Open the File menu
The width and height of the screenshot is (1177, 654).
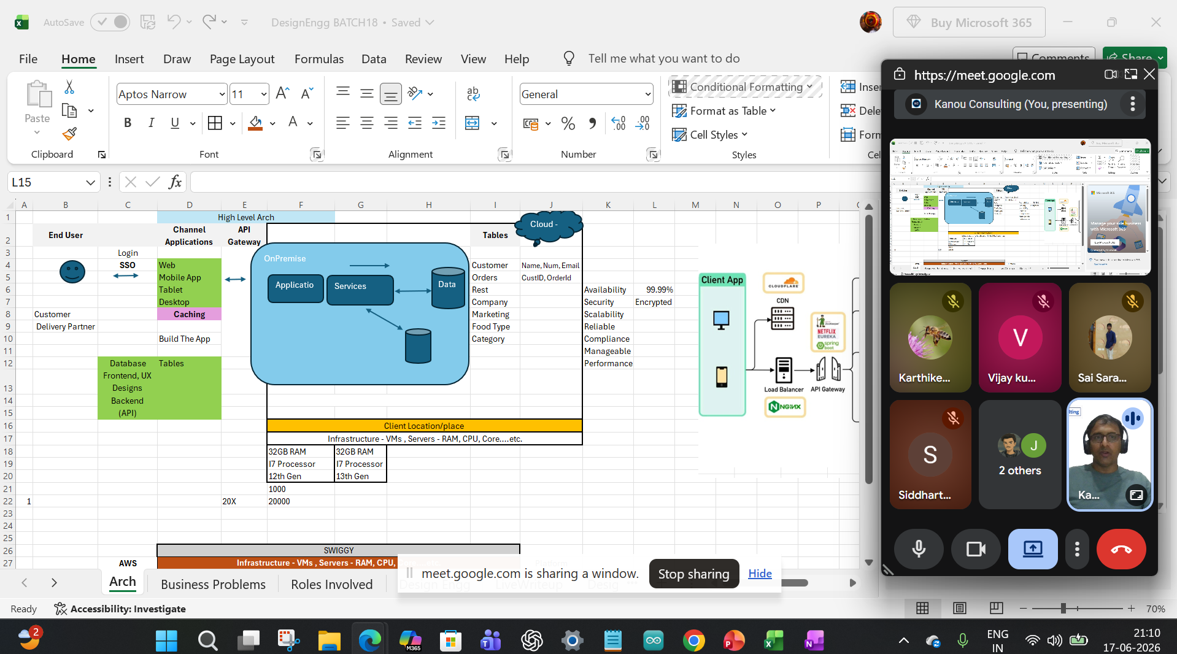point(28,59)
